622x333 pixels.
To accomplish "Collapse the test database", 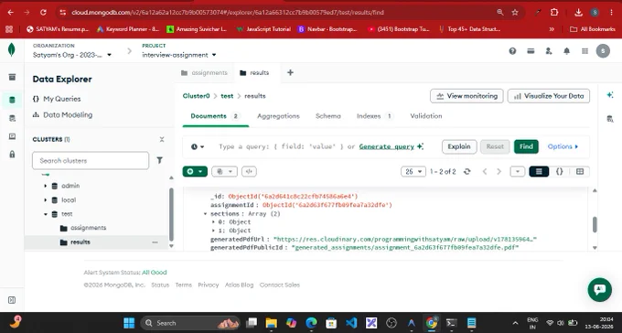I will pos(45,214).
